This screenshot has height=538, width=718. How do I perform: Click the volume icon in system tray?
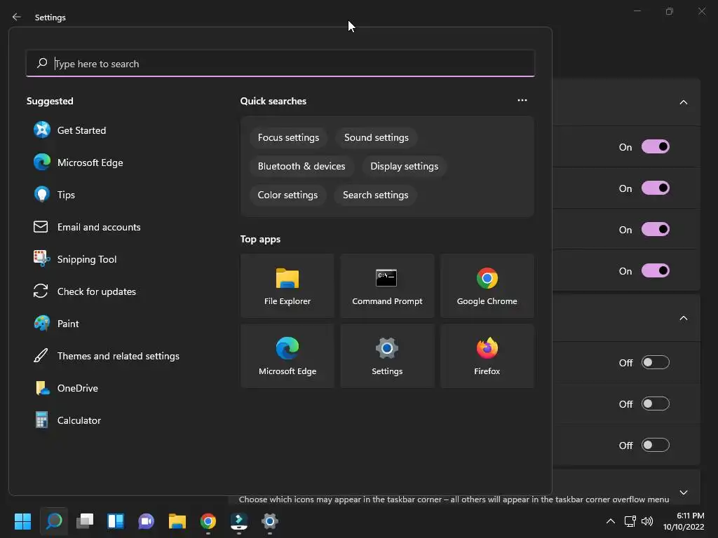pos(647,521)
